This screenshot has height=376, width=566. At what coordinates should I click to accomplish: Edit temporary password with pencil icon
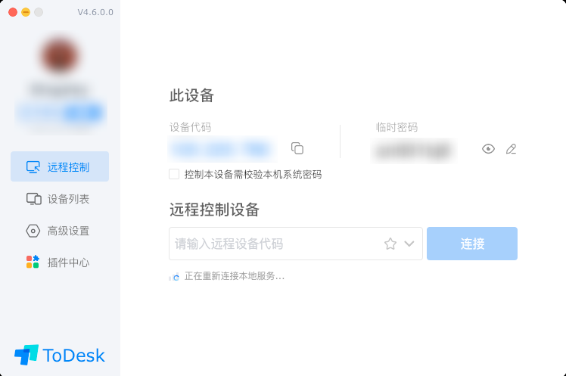511,149
